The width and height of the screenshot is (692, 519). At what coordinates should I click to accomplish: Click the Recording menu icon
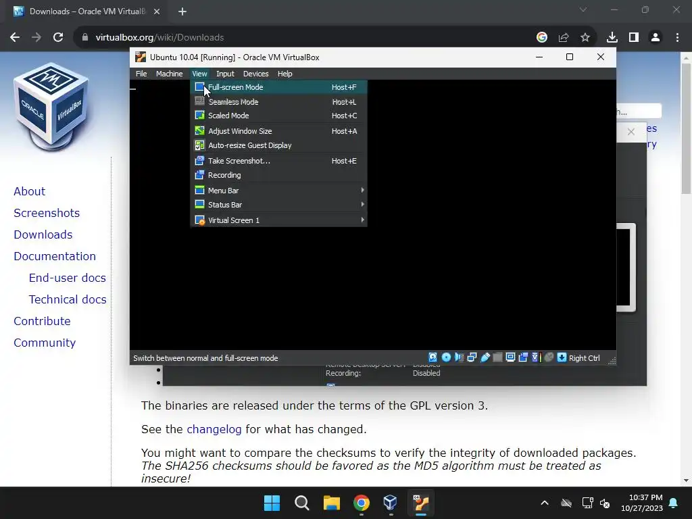pyautogui.click(x=199, y=175)
